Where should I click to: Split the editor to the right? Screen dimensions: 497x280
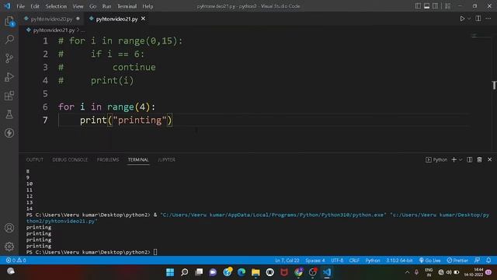478,19
